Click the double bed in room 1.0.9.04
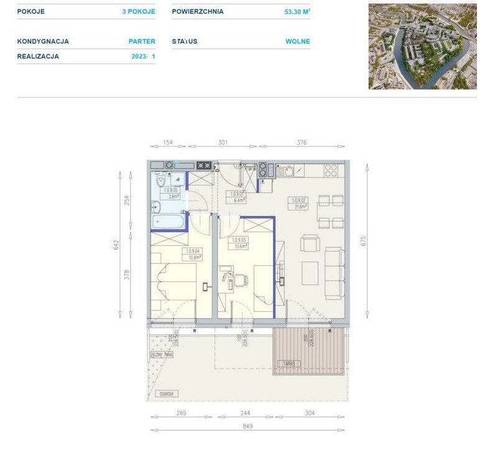 coord(173,281)
